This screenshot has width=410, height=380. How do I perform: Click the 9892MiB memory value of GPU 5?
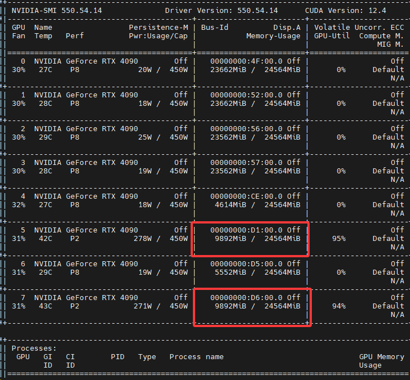[x=231, y=239]
